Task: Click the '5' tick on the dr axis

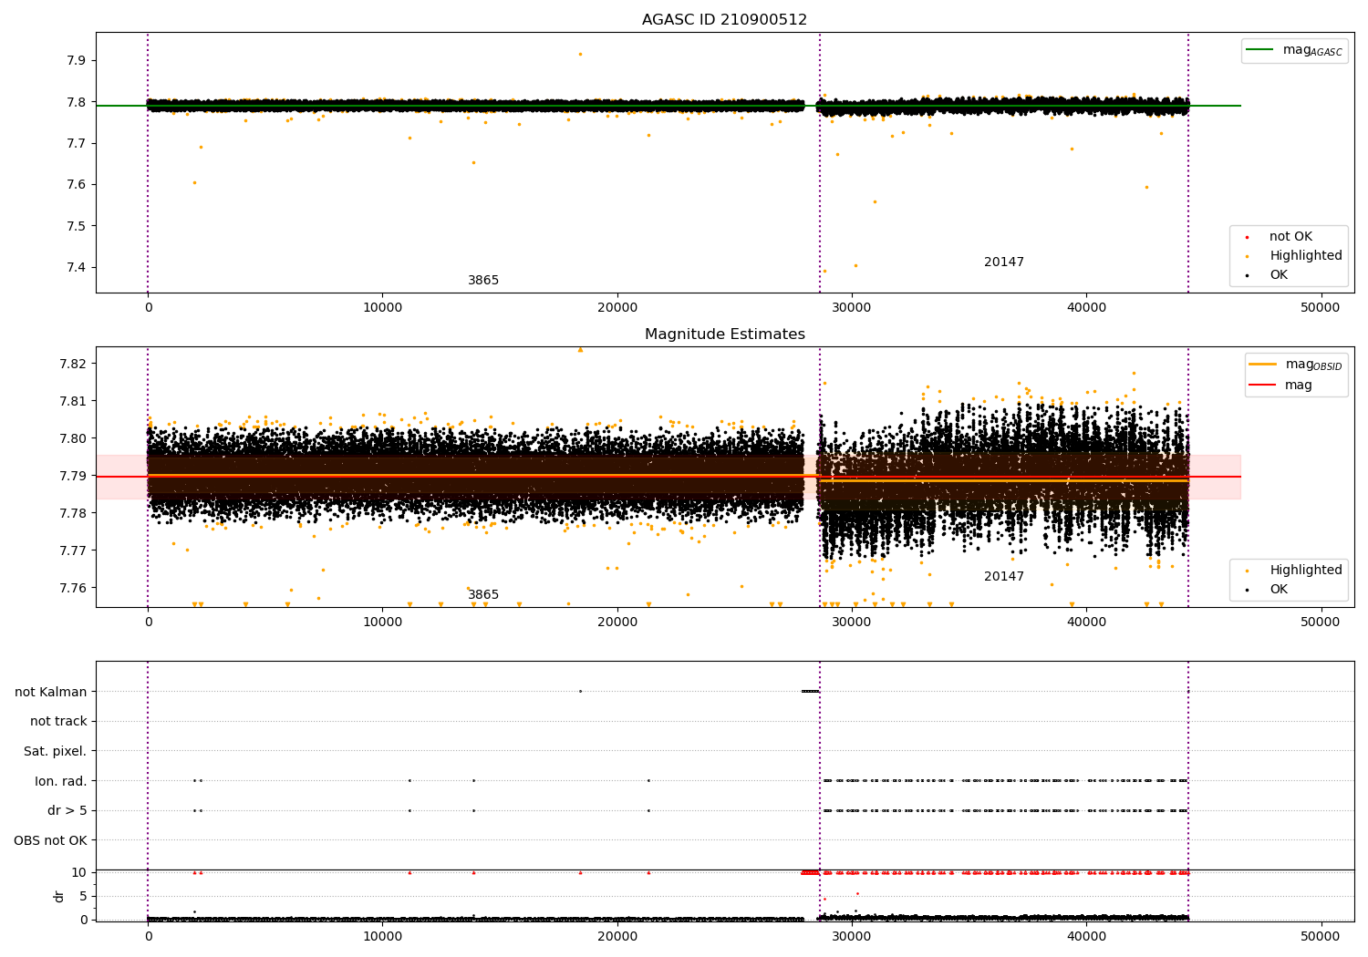Action: coord(83,896)
